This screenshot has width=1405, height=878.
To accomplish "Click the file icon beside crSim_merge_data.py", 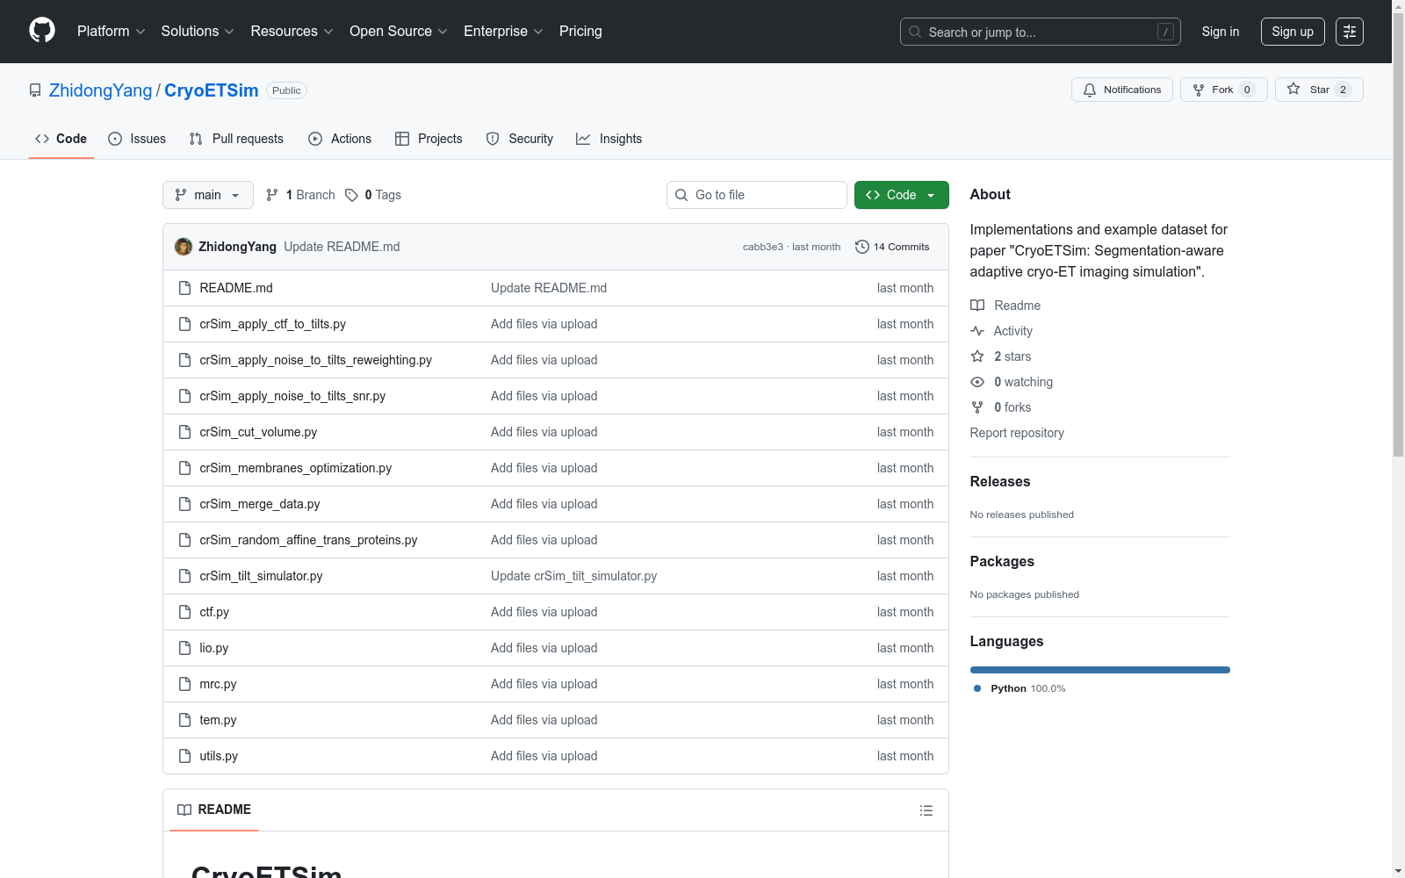I will pyautogui.click(x=184, y=504).
